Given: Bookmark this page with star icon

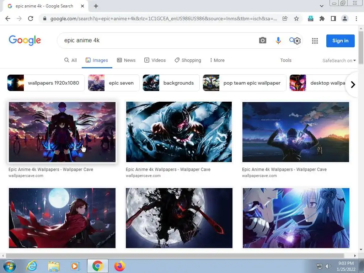Looking at the screenshot, I should point(296,18).
